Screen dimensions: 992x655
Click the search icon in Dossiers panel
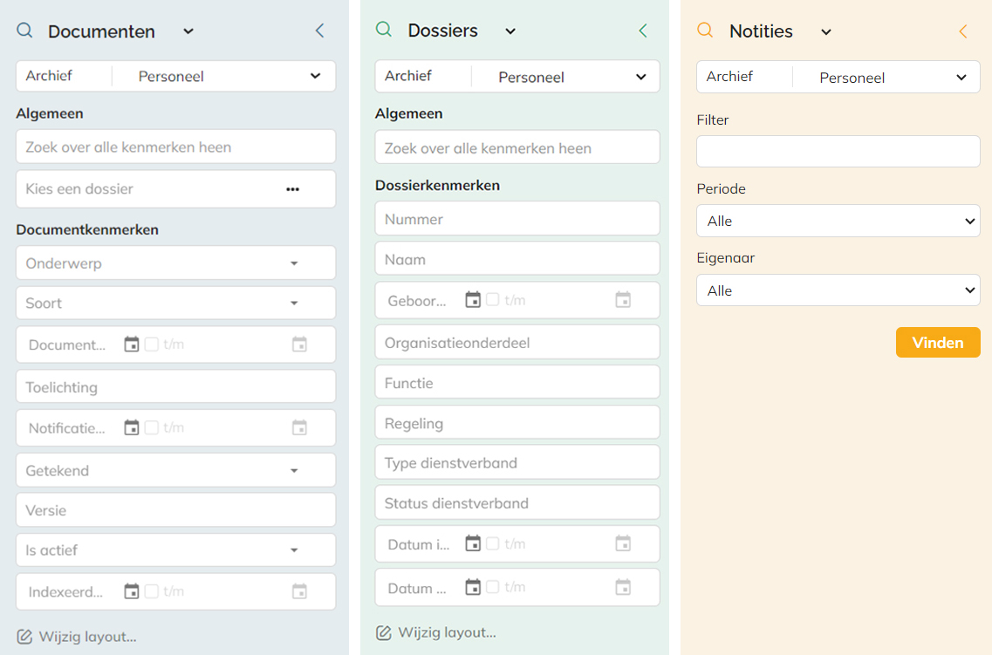pyautogui.click(x=383, y=29)
